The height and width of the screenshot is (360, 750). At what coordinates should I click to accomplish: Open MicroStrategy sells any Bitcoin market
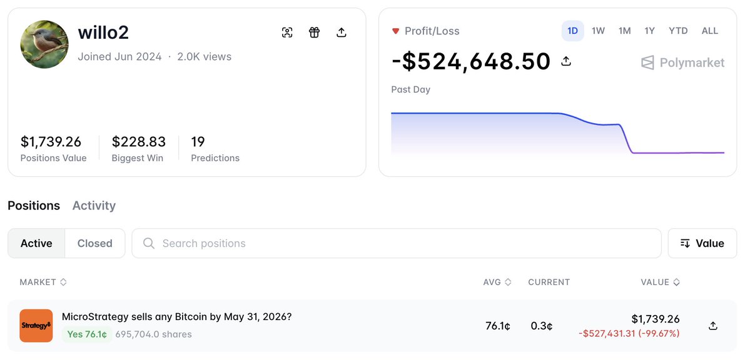tap(176, 316)
